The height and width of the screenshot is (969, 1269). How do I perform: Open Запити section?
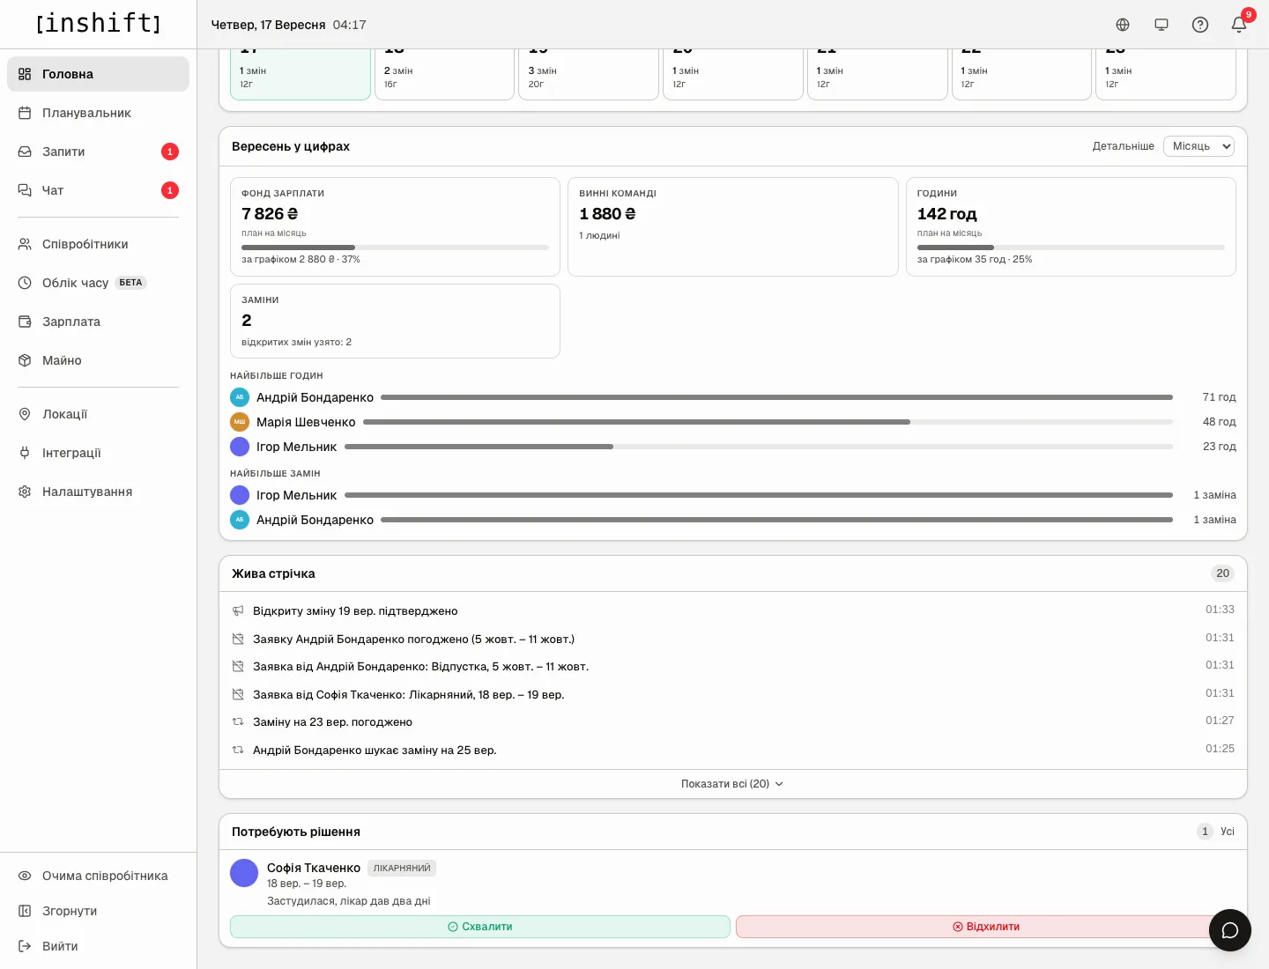coord(98,152)
